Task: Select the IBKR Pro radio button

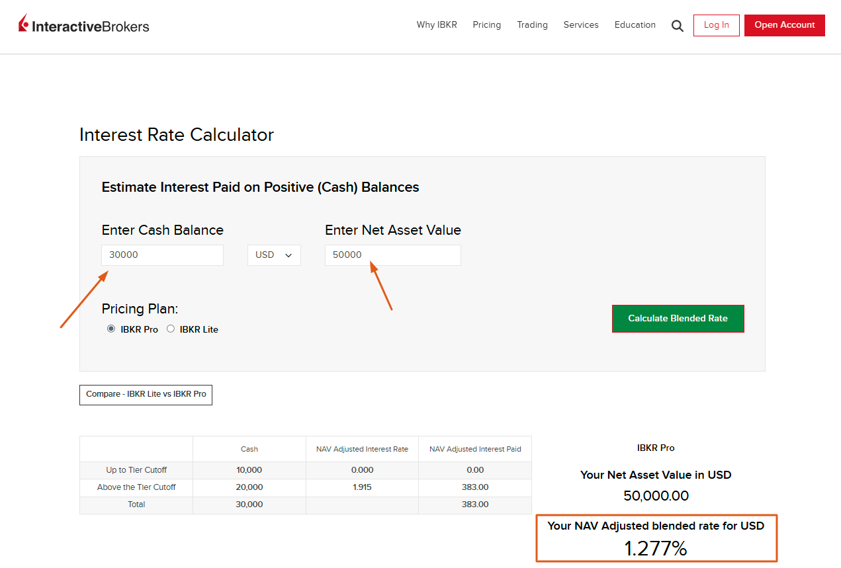Action: 111,329
